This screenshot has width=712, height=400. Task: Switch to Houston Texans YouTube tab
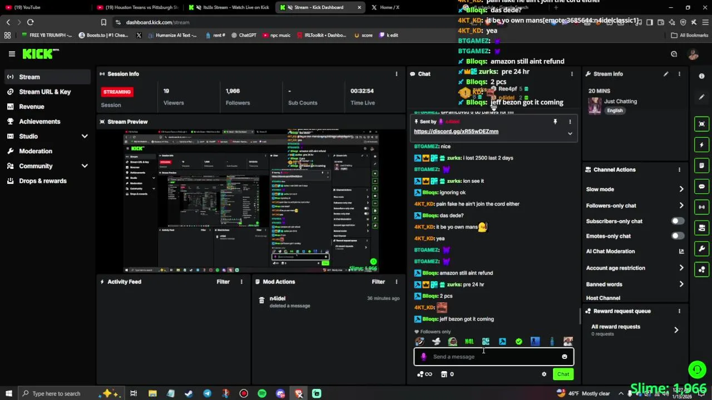[x=137, y=7]
